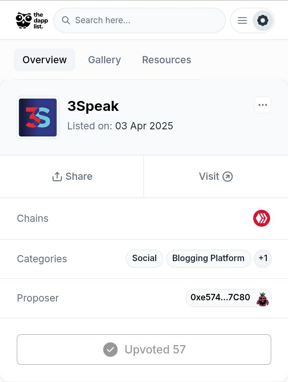Toggle the Upvoted 57 button

click(144, 350)
